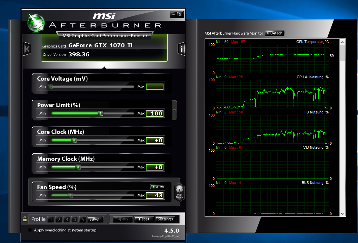Click the Core Clock value field +0

(155, 140)
